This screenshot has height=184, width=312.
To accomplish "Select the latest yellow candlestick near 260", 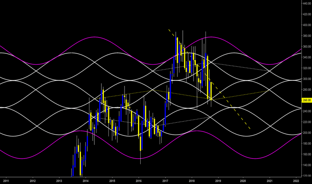I will click(211, 91).
